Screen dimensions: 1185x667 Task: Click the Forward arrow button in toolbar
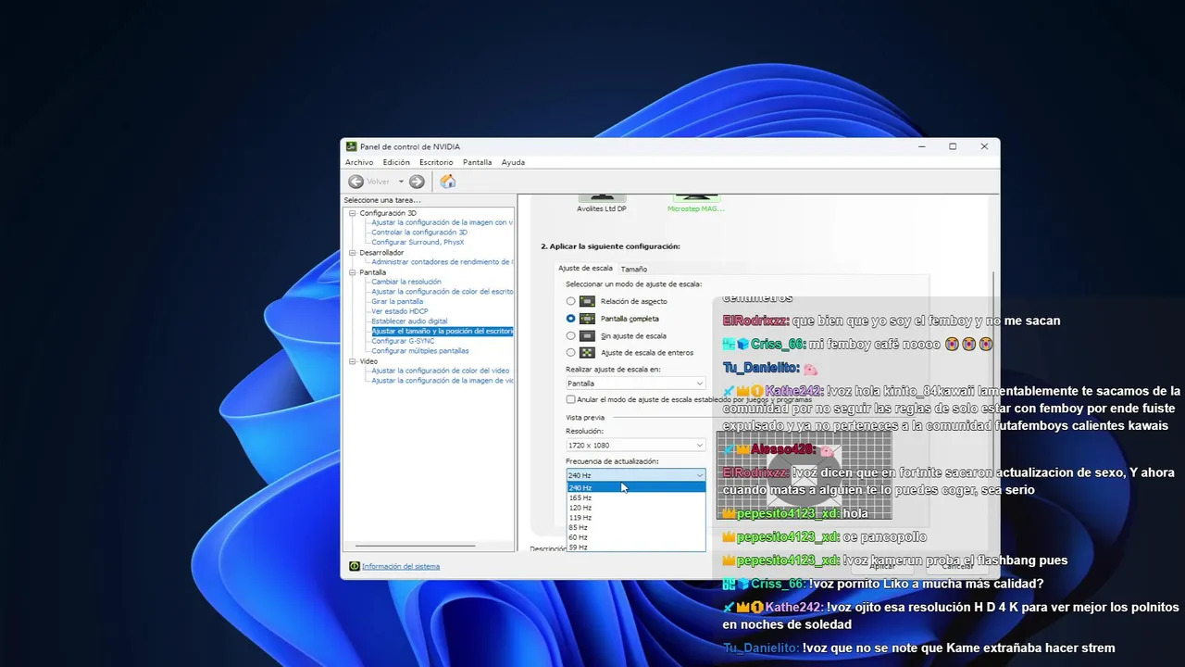click(x=417, y=182)
